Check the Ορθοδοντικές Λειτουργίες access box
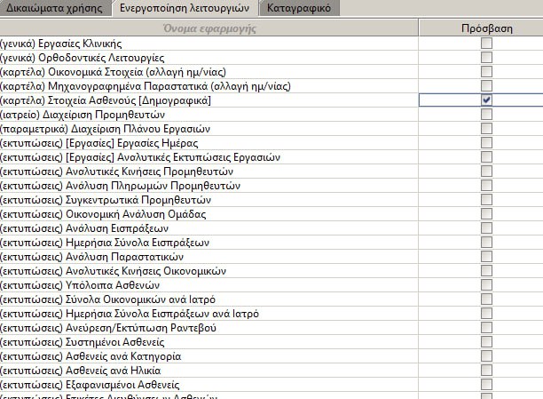Image resolution: width=543 pixels, height=399 pixels. (x=486, y=58)
